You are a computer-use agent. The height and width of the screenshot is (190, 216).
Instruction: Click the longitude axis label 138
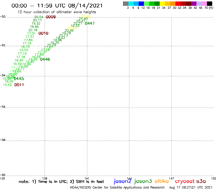(45, 178)
